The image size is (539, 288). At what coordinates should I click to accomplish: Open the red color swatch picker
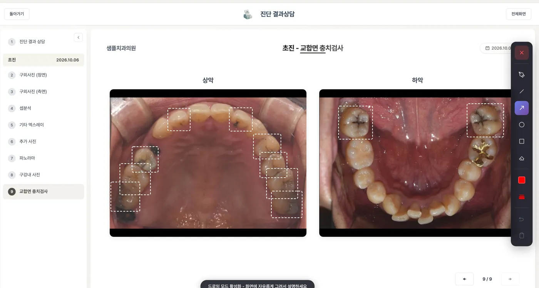coord(522,180)
